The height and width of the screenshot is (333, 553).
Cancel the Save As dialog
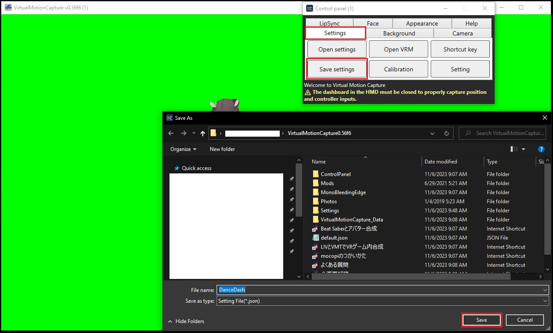pos(525,320)
